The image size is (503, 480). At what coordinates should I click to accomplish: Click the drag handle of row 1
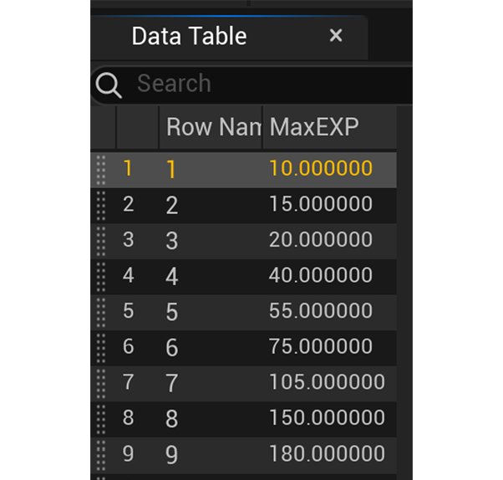point(101,170)
